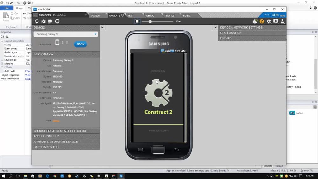Click the bug debug icon in XDK toolbar

43,21
